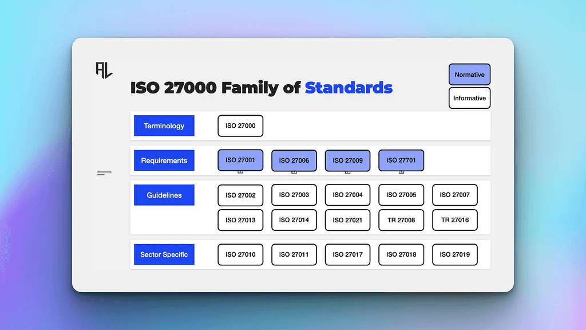Select the ISO 27019 standard box
586x330 pixels.
[454, 254]
